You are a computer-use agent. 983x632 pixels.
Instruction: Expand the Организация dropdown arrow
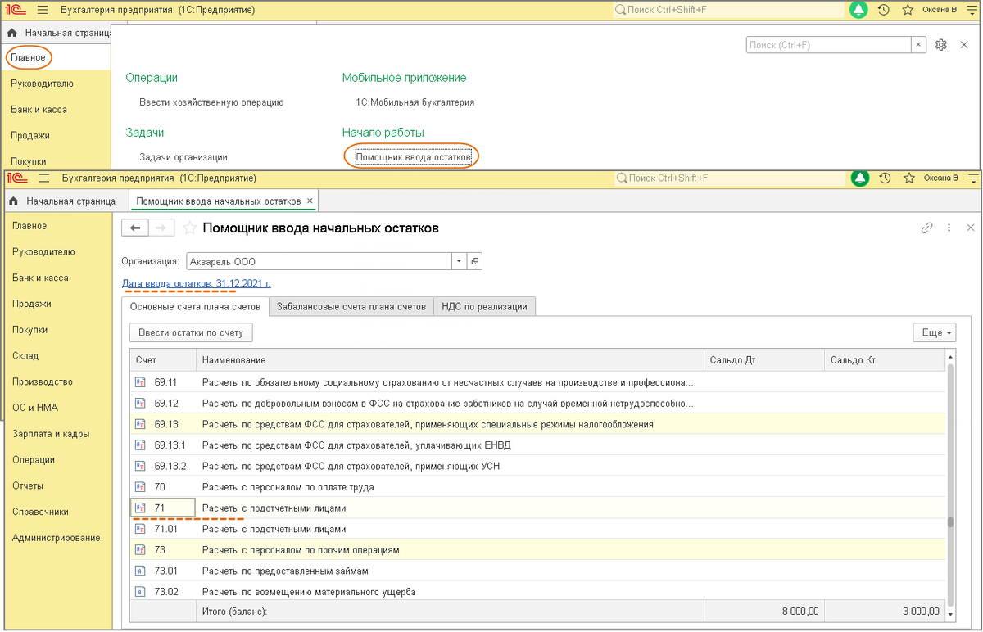460,261
